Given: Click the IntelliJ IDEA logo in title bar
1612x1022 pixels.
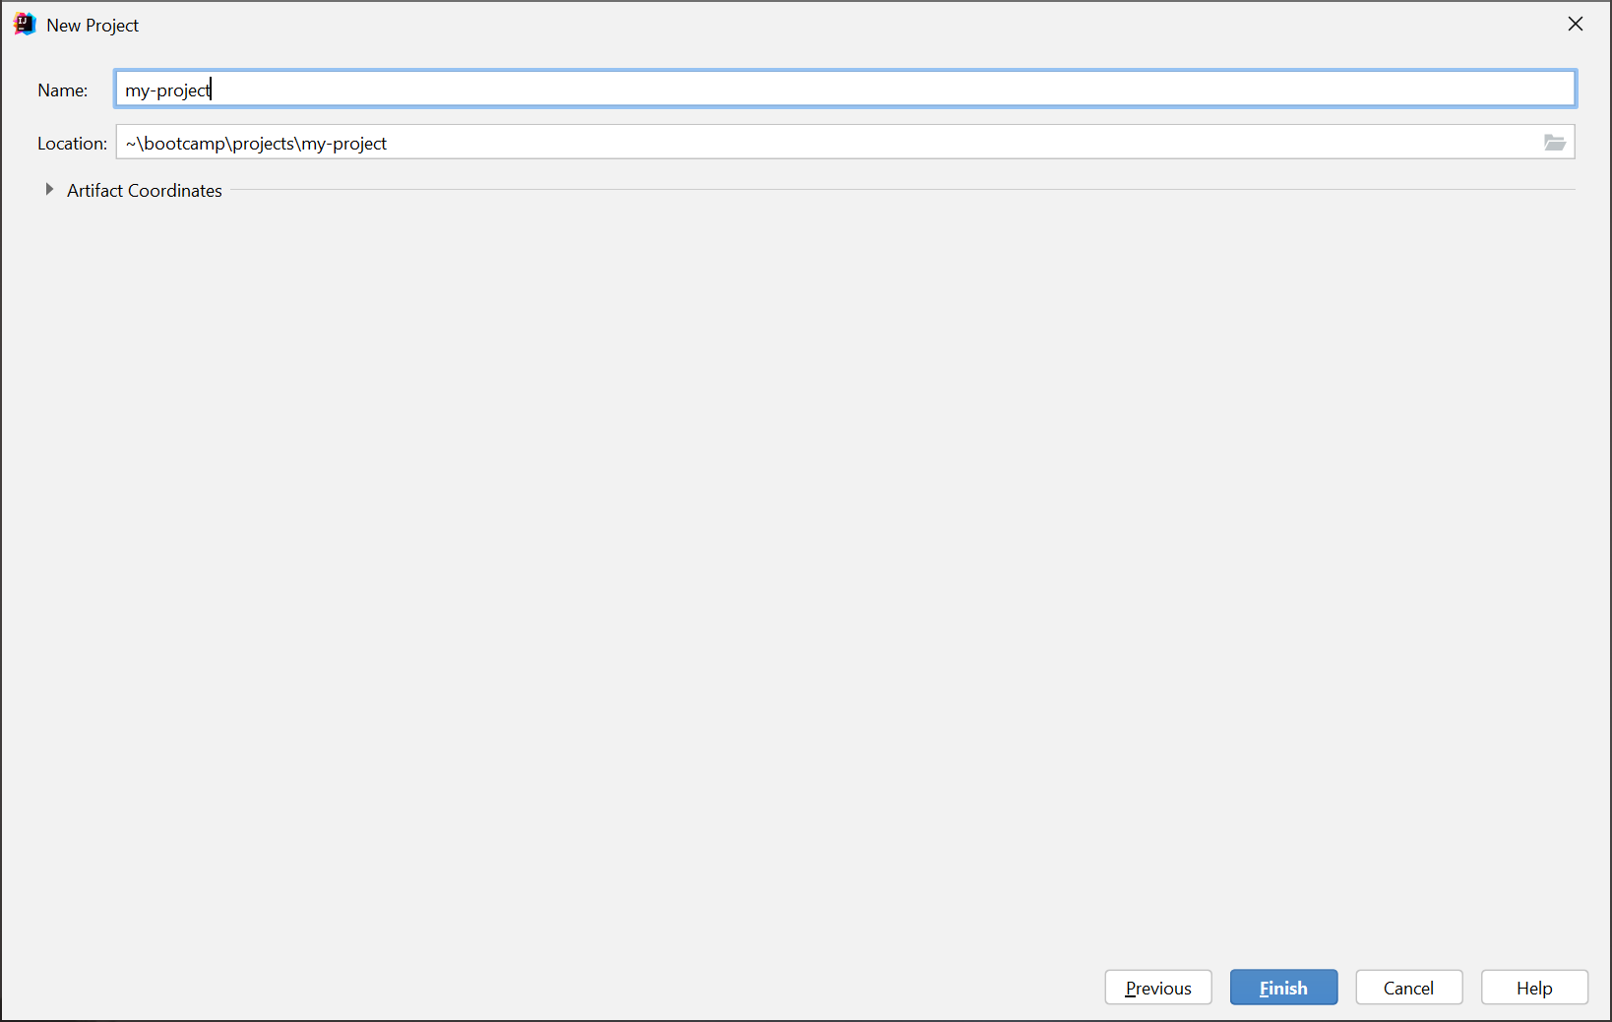Looking at the screenshot, I should click(x=25, y=25).
